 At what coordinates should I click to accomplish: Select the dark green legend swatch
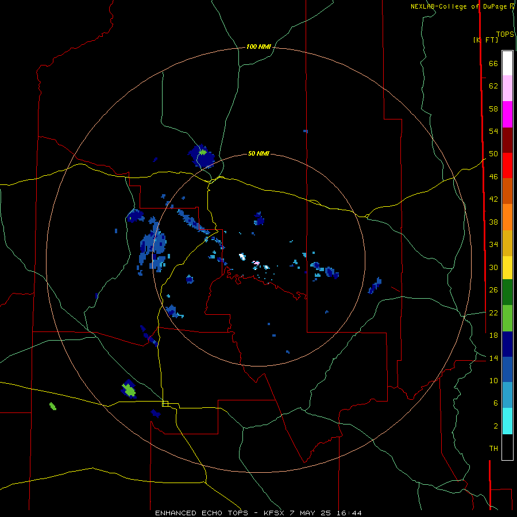507,292
